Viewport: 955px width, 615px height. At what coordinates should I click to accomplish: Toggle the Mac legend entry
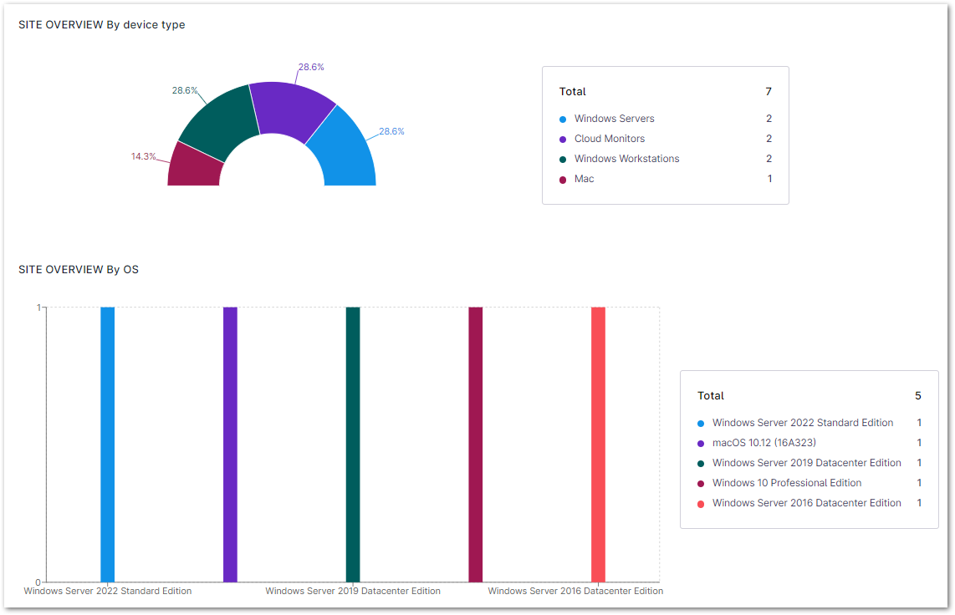coord(584,179)
